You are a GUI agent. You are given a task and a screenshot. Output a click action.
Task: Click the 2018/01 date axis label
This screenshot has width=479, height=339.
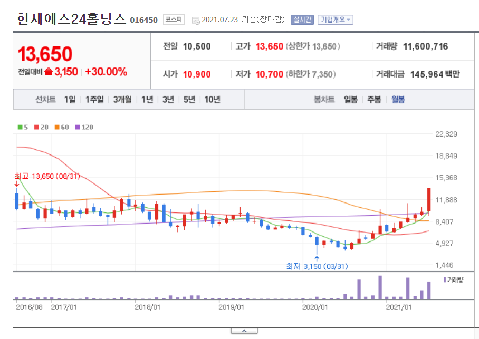(147, 307)
